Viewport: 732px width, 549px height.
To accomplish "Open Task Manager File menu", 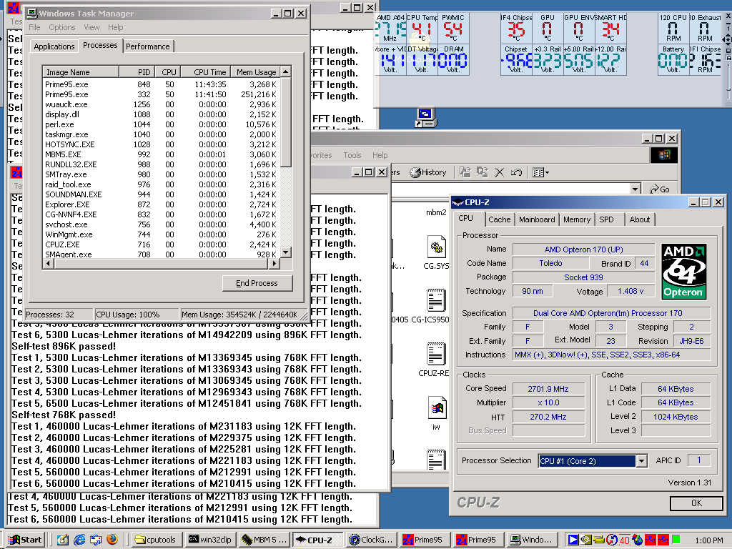I will (34, 27).
